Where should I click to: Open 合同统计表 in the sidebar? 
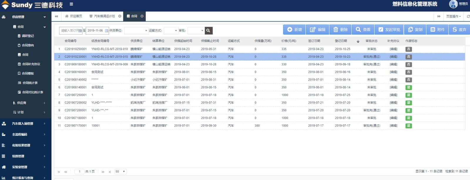[30, 83]
